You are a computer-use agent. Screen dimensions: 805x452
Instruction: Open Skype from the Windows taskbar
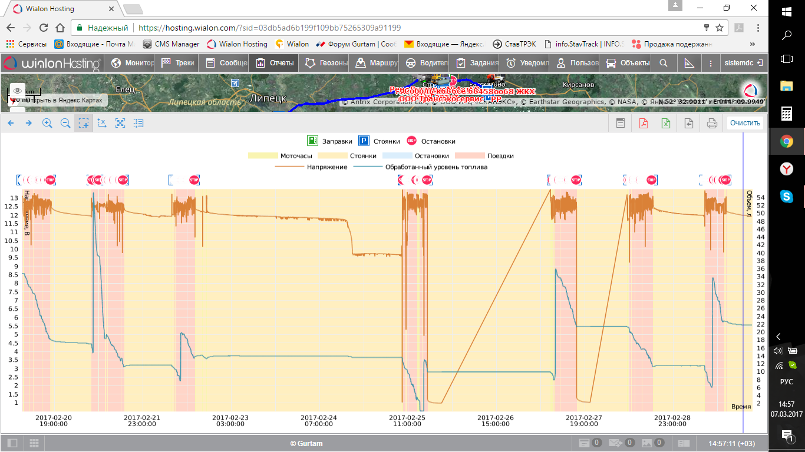coord(786,196)
